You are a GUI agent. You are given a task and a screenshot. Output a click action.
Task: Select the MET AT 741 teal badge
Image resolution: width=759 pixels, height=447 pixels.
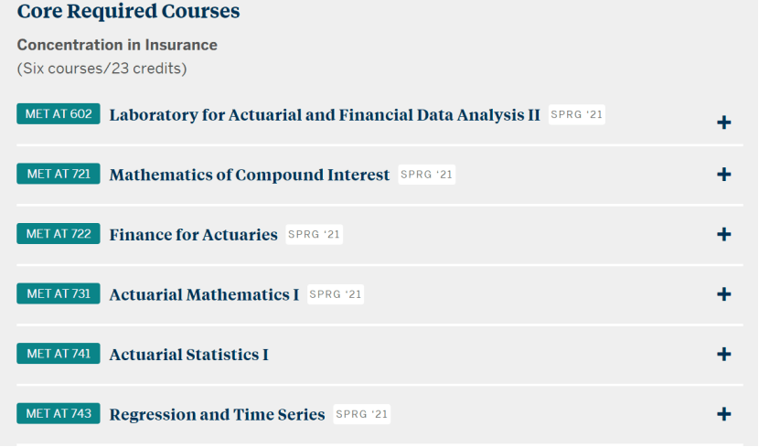coord(59,354)
